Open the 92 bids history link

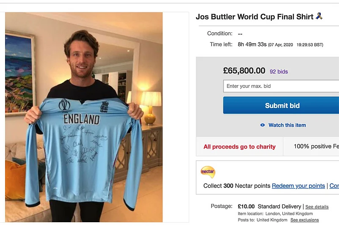pos(278,72)
